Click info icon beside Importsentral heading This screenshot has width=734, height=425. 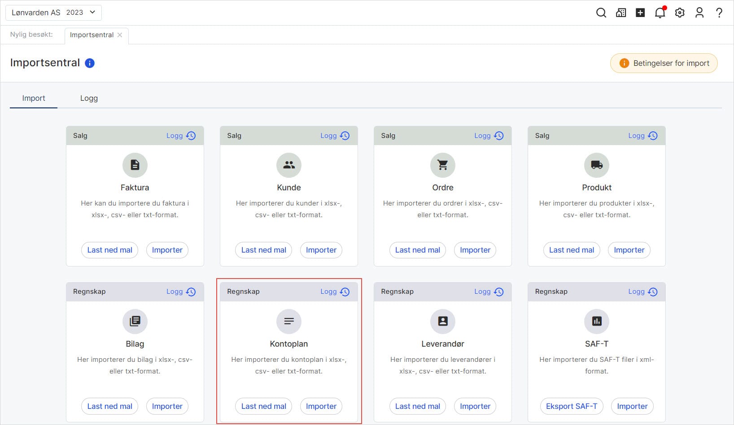(90, 63)
